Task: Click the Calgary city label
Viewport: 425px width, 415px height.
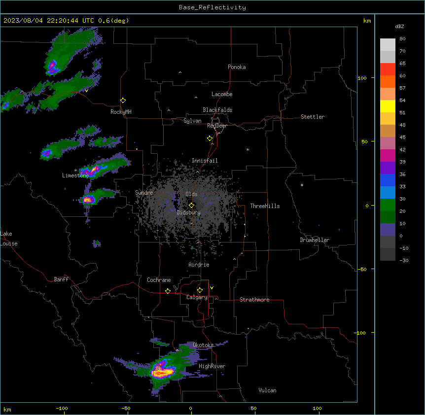Action: pos(197,297)
